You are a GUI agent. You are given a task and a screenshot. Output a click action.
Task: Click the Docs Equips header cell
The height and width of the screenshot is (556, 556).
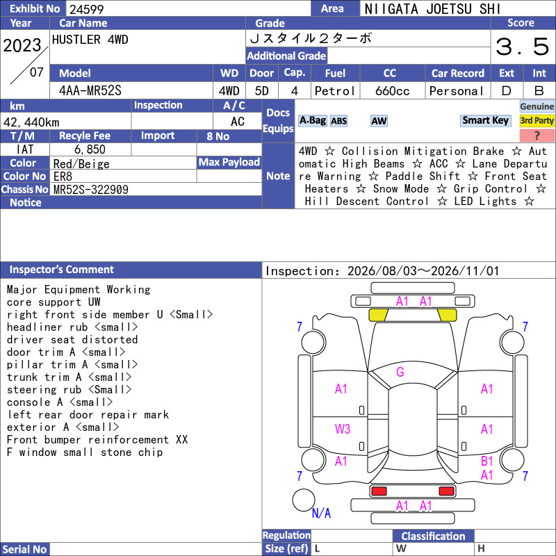(279, 121)
